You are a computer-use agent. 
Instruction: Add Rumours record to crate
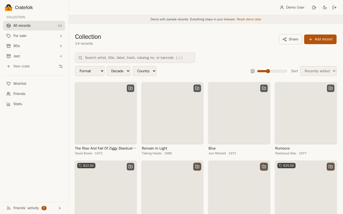pos(331,88)
